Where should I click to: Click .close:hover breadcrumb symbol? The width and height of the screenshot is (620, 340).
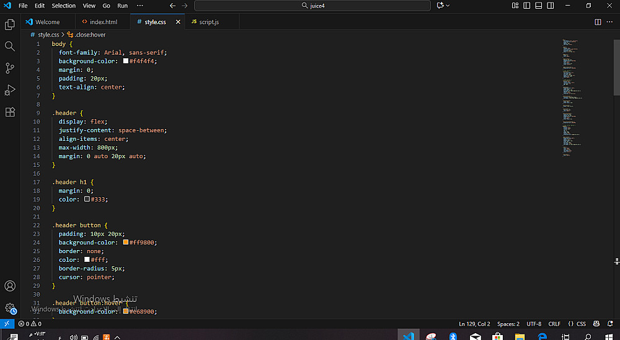click(x=90, y=35)
